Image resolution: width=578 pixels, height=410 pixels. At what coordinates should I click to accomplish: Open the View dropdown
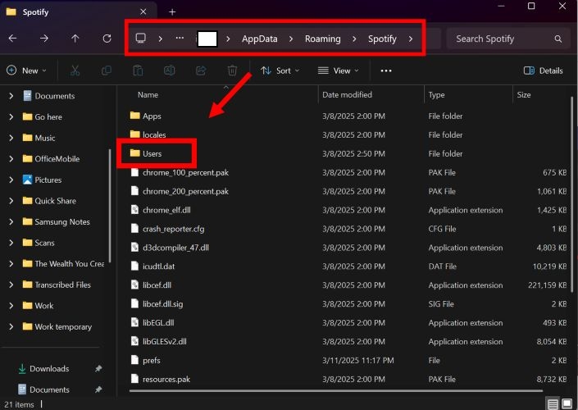pos(339,71)
